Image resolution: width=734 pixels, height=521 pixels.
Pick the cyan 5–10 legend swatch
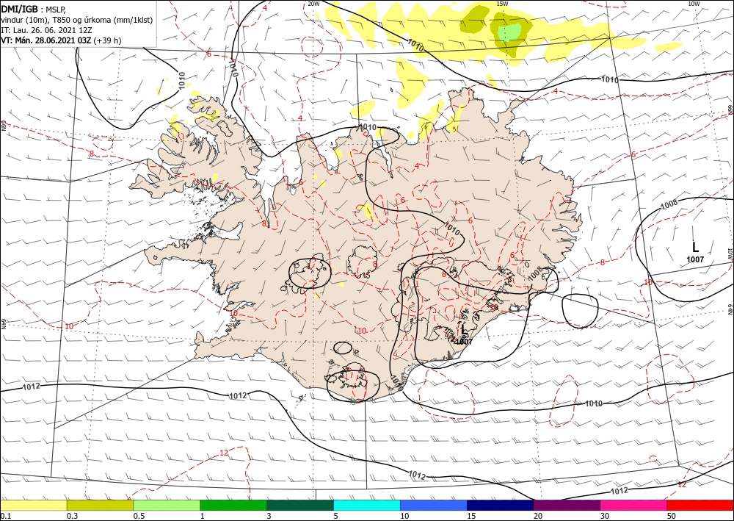tap(367, 505)
